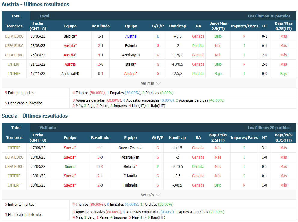Click the 0-3 result Suecia vs Bélgica
This screenshot has height=222, width=298.
(100, 167)
